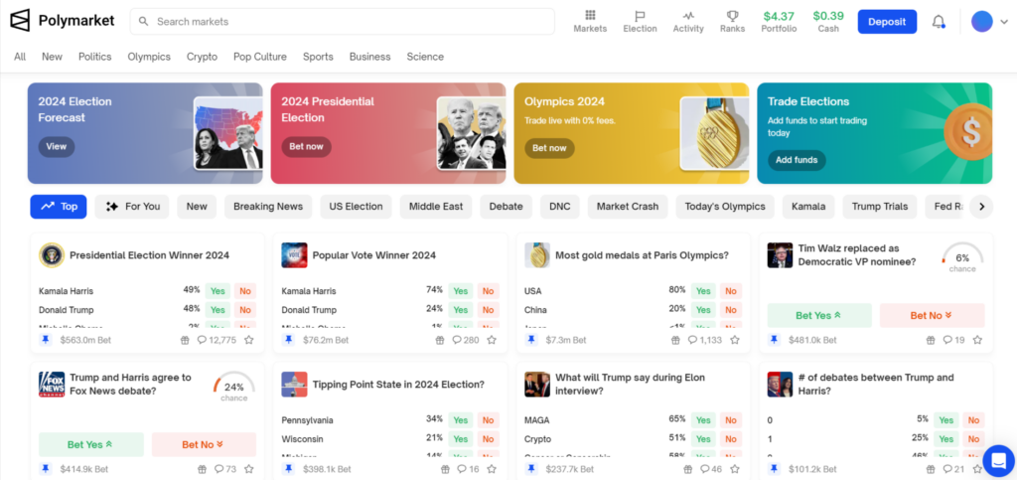
Task: Click Bet now on 2024 Presidential Election banner
Action: (306, 147)
